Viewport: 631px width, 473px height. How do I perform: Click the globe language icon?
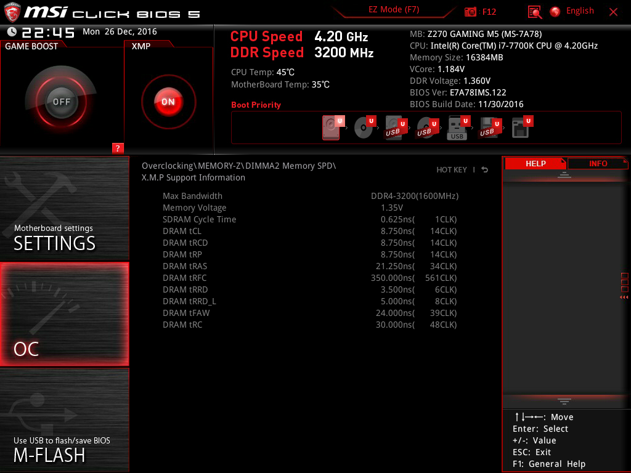click(555, 12)
